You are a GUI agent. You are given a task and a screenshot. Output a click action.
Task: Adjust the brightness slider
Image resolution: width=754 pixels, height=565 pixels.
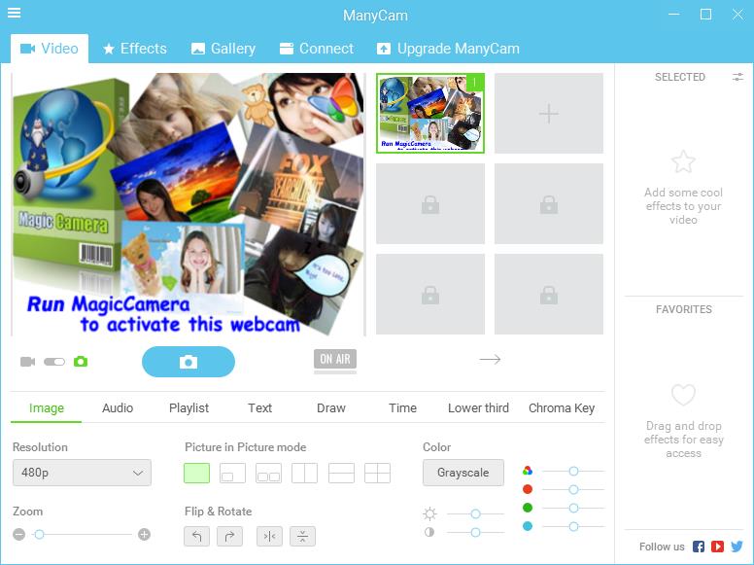476,513
